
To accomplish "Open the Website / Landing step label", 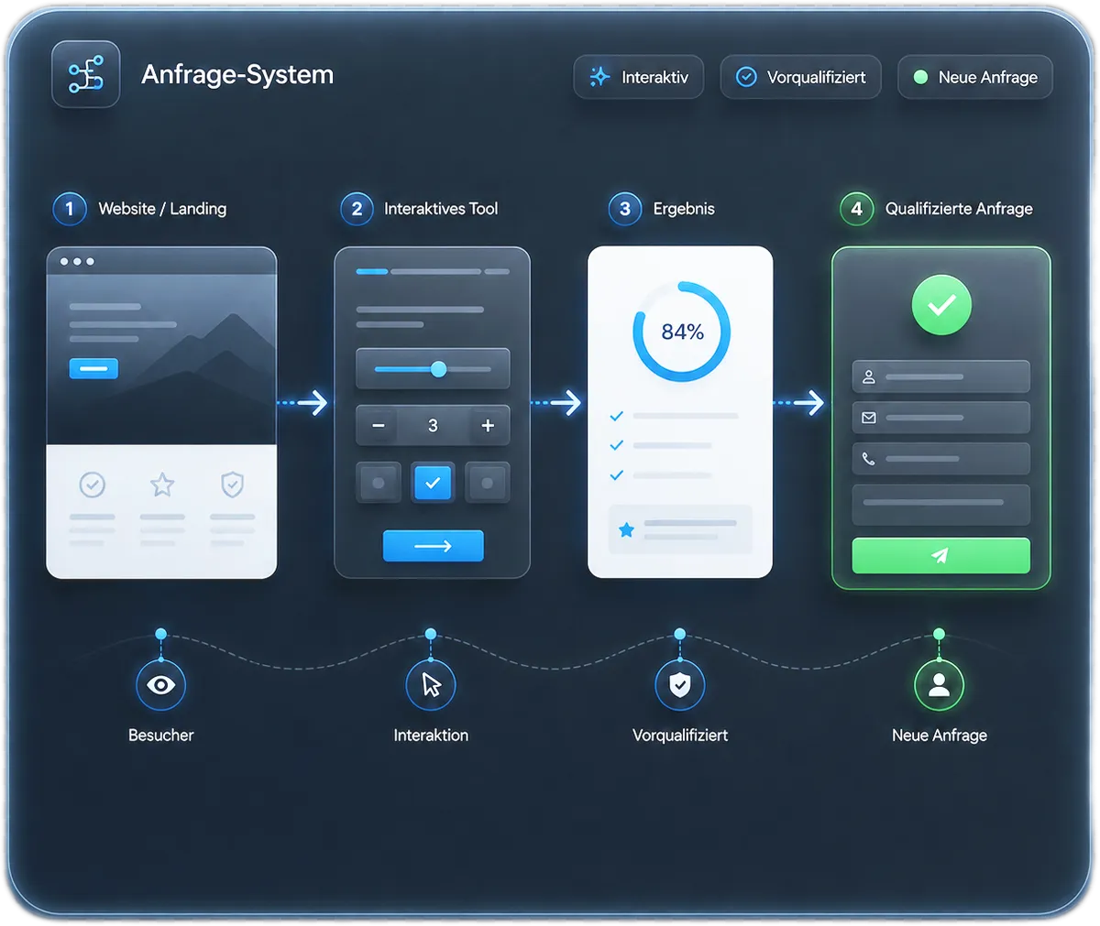I will click(162, 209).
